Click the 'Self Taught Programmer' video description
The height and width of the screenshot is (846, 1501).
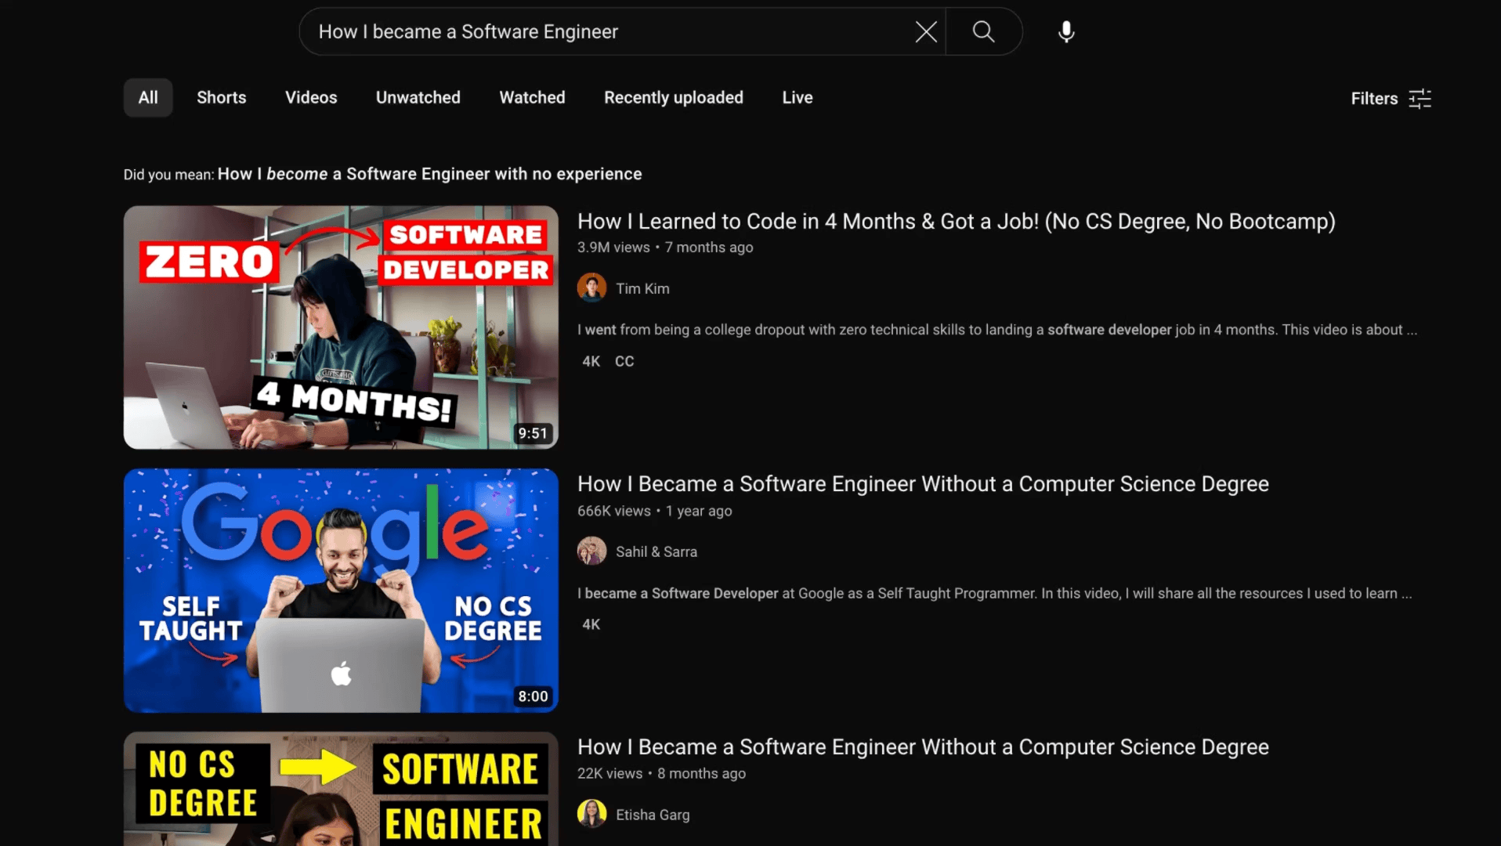click(995, 594)
